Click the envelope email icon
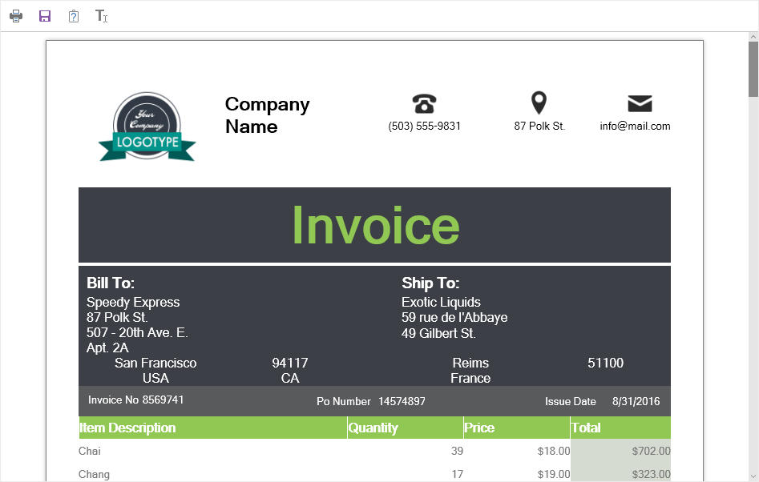Image resolution: width=759 pixels, height=482 pixels. click(x=640, y=103)
